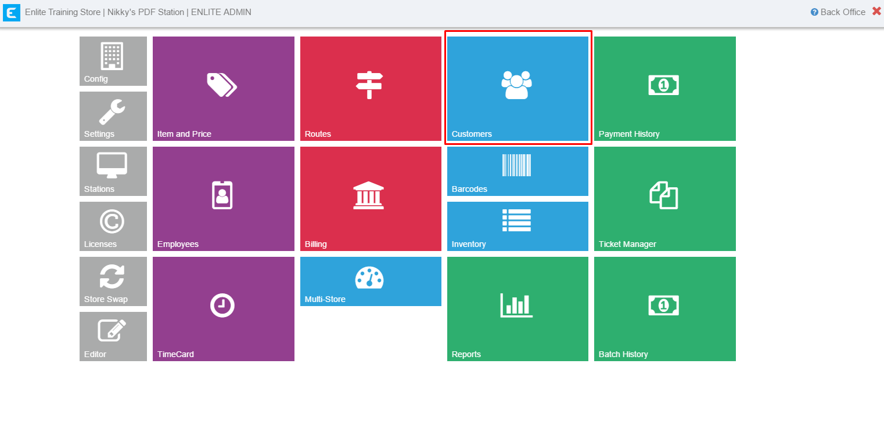The image size is (884, 440).
Task: Open the Employees ID badge tile
Action: pyautogui.click(x=224, y=199)
